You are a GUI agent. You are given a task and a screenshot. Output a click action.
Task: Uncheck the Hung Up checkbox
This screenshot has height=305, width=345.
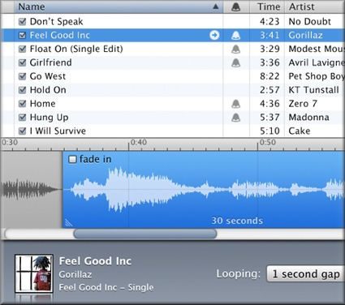coord(23,118)
